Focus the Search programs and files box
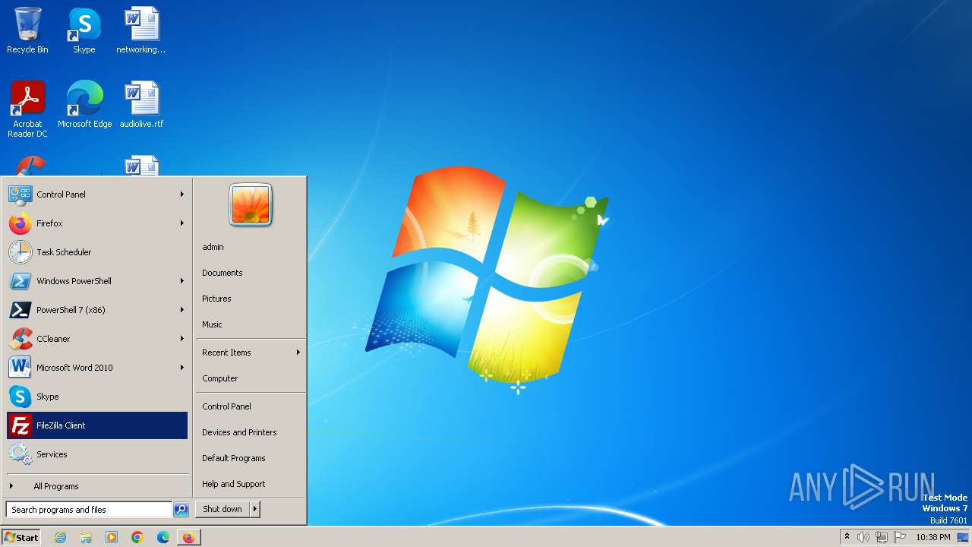The width and height of the screenshot is (972, 547). pos(89,510)
